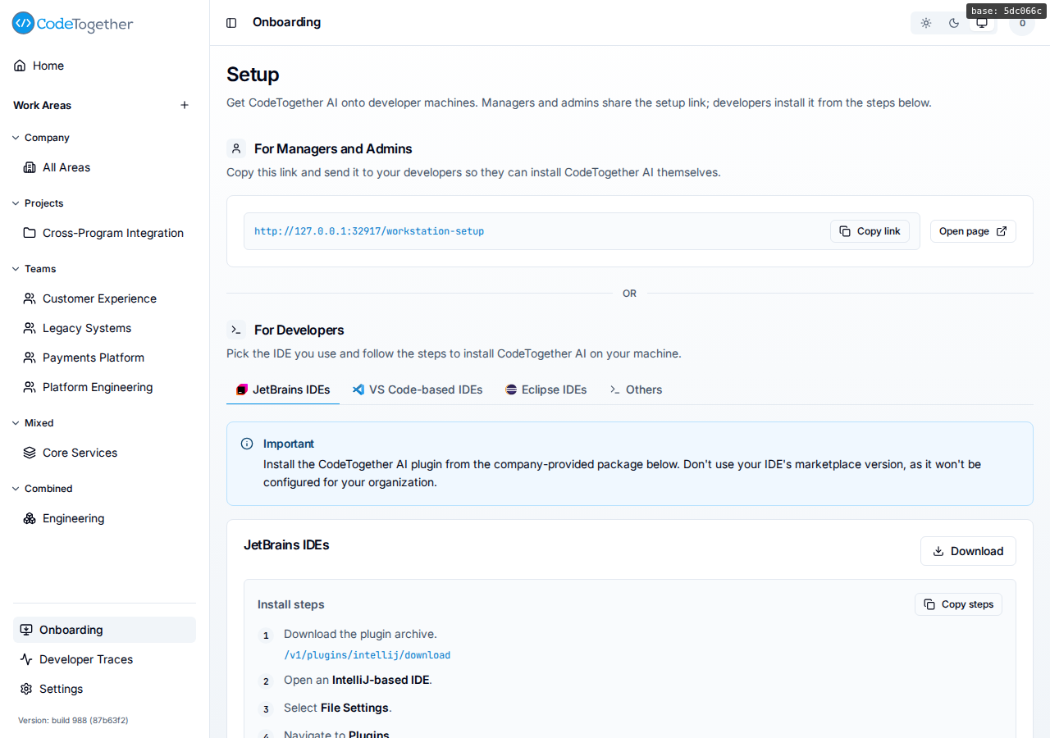Copy the install steps
Viewport: 1050px width, 738px height.
point(958,604)
